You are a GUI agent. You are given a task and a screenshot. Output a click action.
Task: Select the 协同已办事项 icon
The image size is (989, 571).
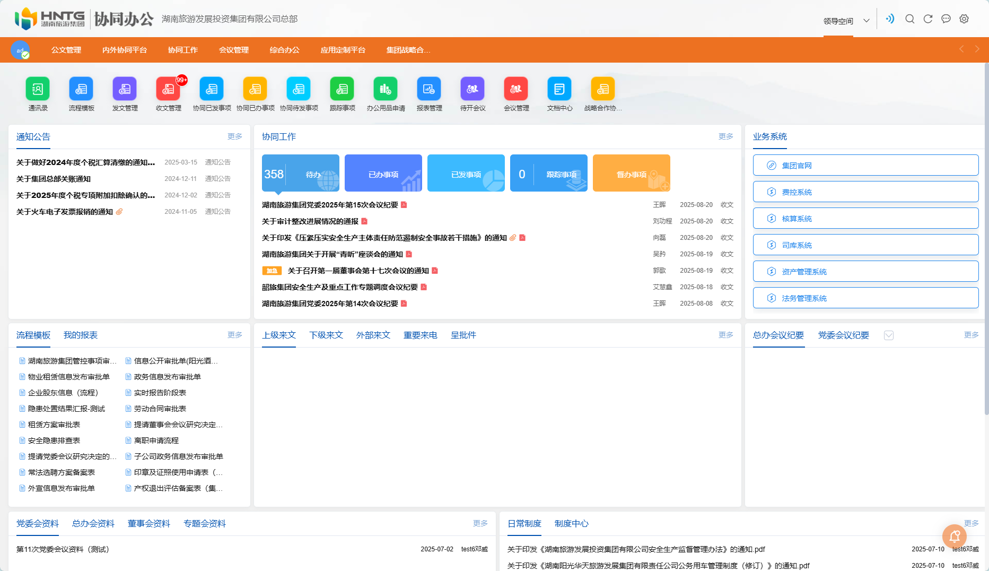(255, 89)
